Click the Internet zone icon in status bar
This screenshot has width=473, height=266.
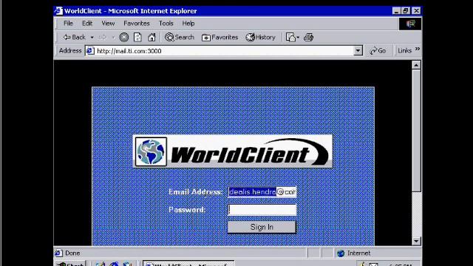click(x=341, y=253)
